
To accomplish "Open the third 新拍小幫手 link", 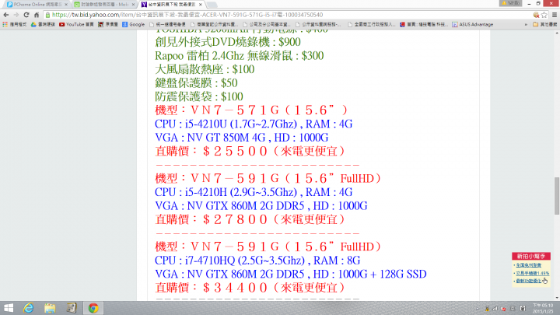I will tap(529, 281).
